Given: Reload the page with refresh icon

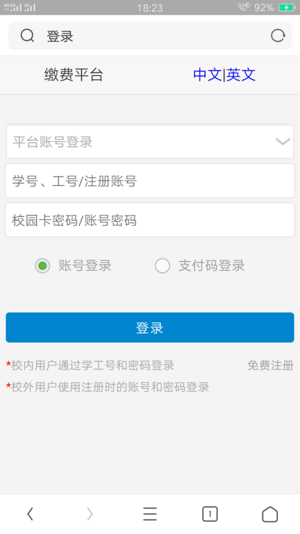Looking at the screenshot, I should pos(278,36).
